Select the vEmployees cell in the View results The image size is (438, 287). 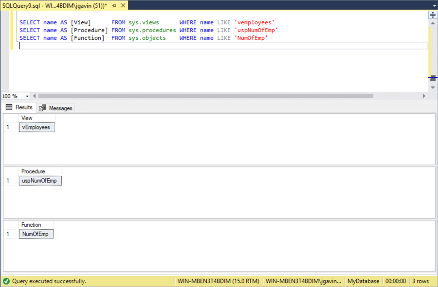click(x=37, y=127)
